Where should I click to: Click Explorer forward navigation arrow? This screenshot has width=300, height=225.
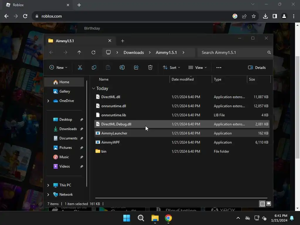click(65, 52)
